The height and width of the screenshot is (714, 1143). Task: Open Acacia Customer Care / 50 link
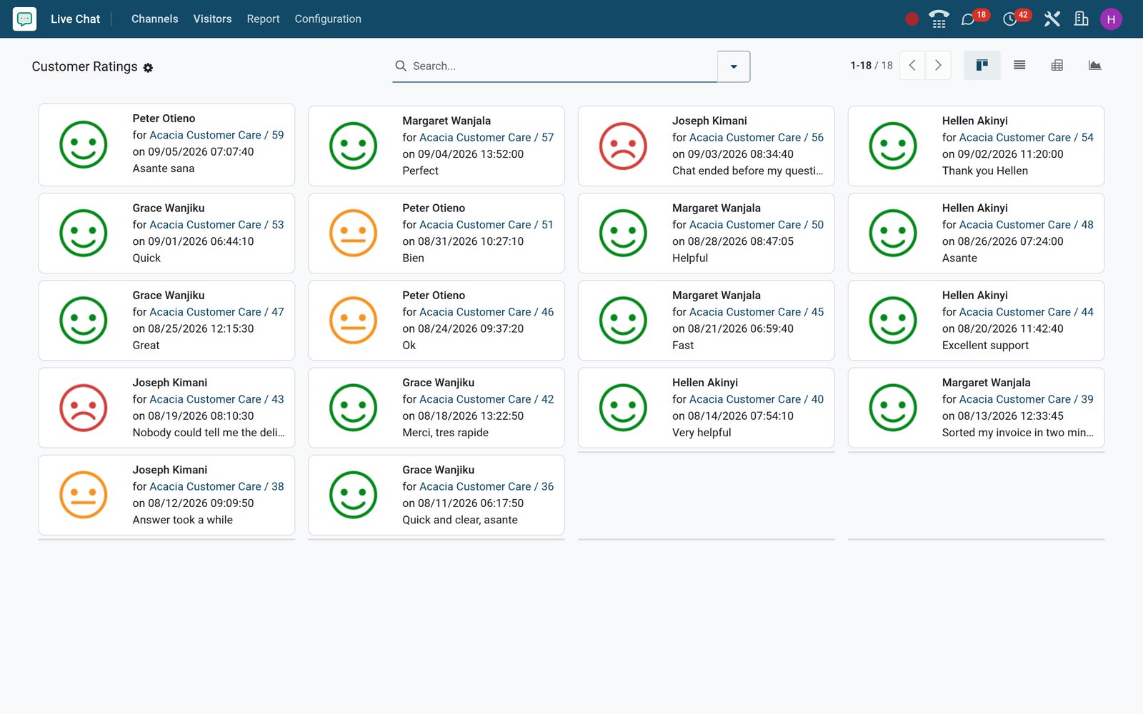[757, 224]
